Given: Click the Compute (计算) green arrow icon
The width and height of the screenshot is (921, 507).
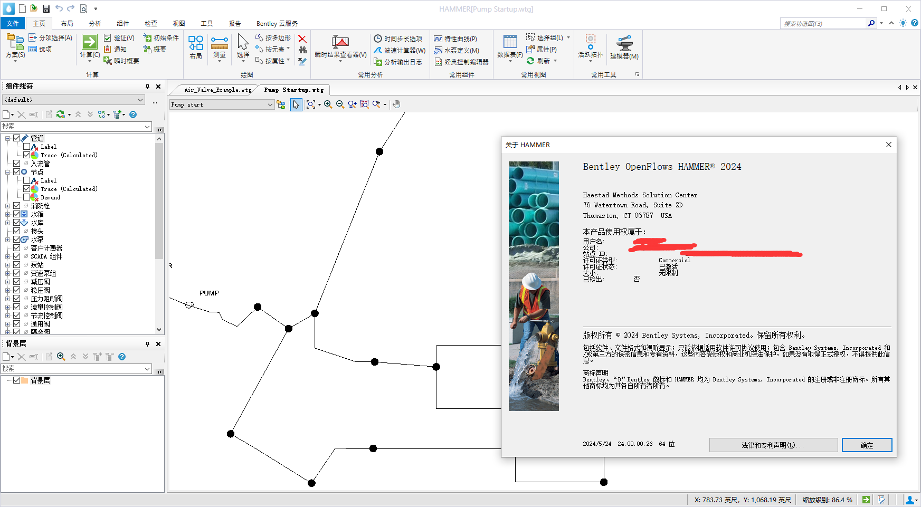Looking at the screenshot, I should (x=90, y=42).
